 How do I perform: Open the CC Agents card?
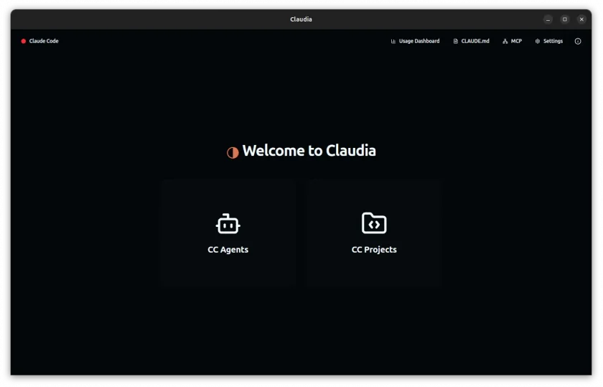[x=228, y=233]
